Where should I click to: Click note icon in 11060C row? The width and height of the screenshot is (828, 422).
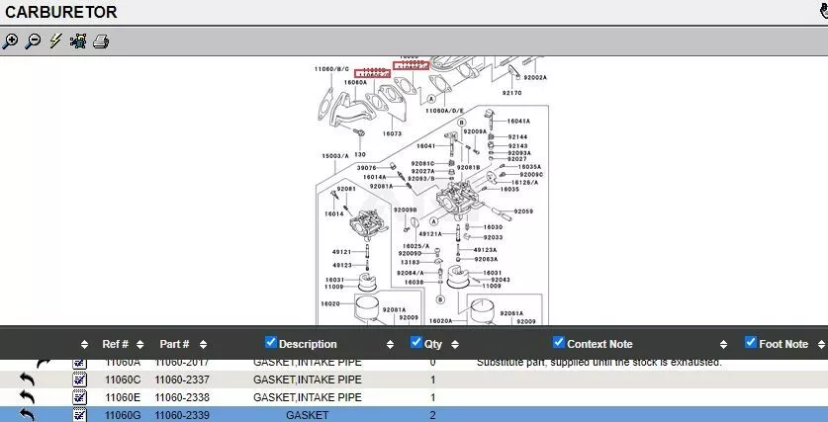pos(80,380)
